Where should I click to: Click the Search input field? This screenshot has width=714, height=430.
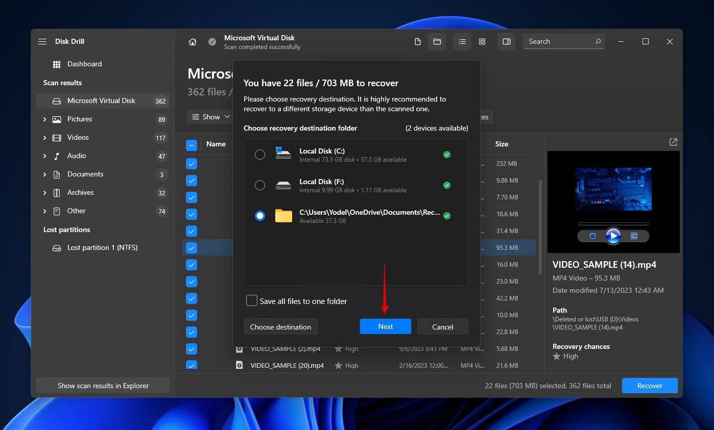(559, 42)
